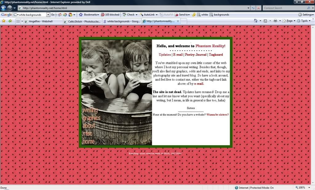Viewport: 315px width, 190px height.
Task: Click the Home icon in command bar
Action: [256, 21]
